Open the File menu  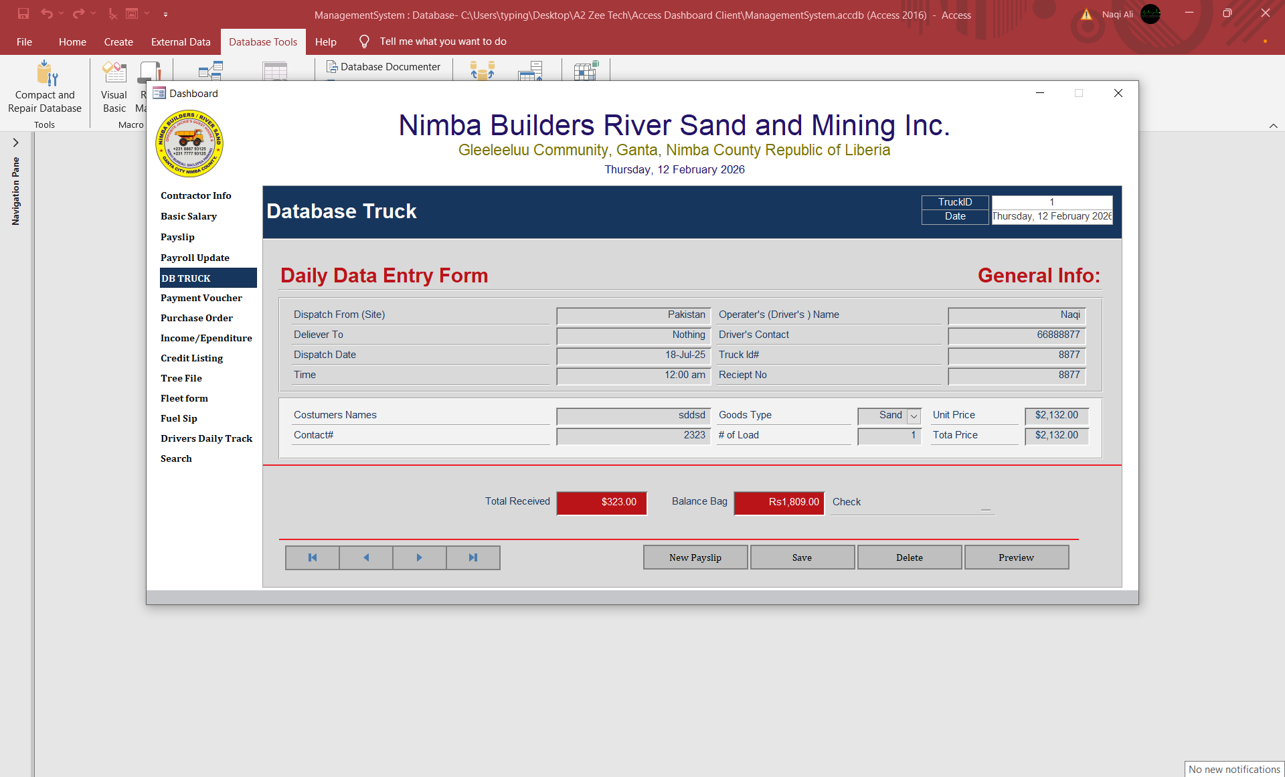pyautogui.click(x=24, y=41)
